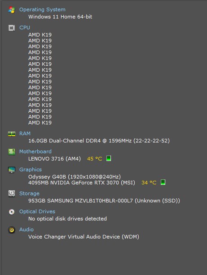Open the CPU section link
Image resolution: width=207 pixels, height=275 pixels.
(25, 27)
